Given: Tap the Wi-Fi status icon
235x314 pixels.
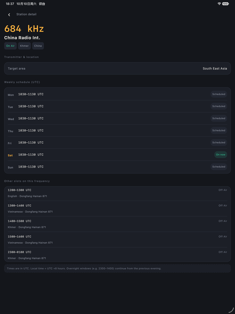Looking at the screenshot, I should click(x=219, y=4).
